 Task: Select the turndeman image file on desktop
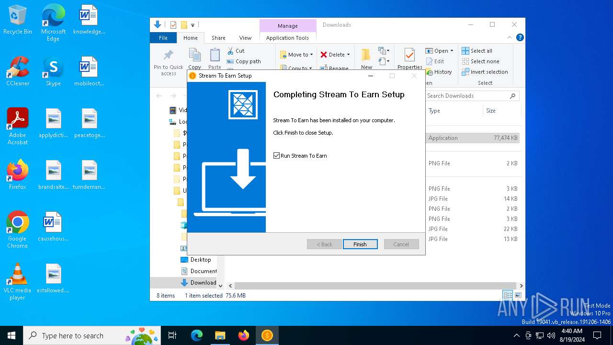tap(89, 175)
